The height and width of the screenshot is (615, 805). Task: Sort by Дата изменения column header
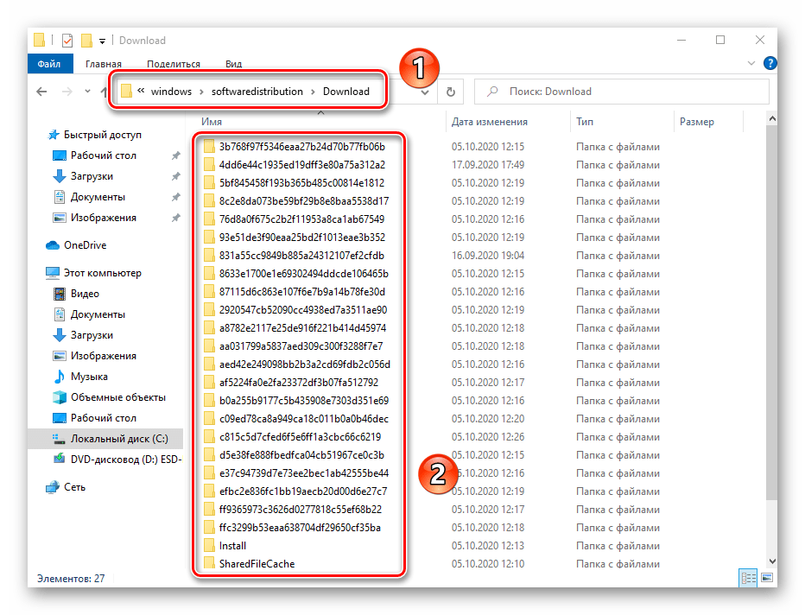(489, 122)
